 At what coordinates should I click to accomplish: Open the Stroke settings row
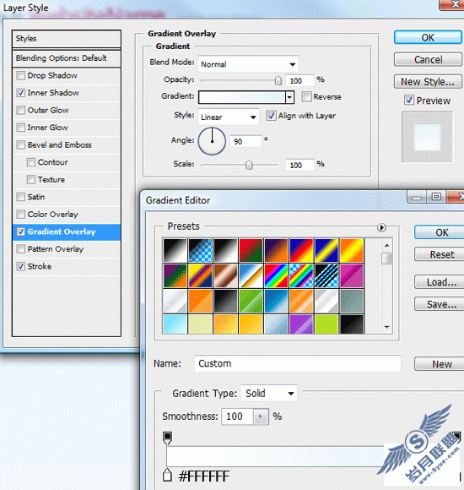point(67,266)
